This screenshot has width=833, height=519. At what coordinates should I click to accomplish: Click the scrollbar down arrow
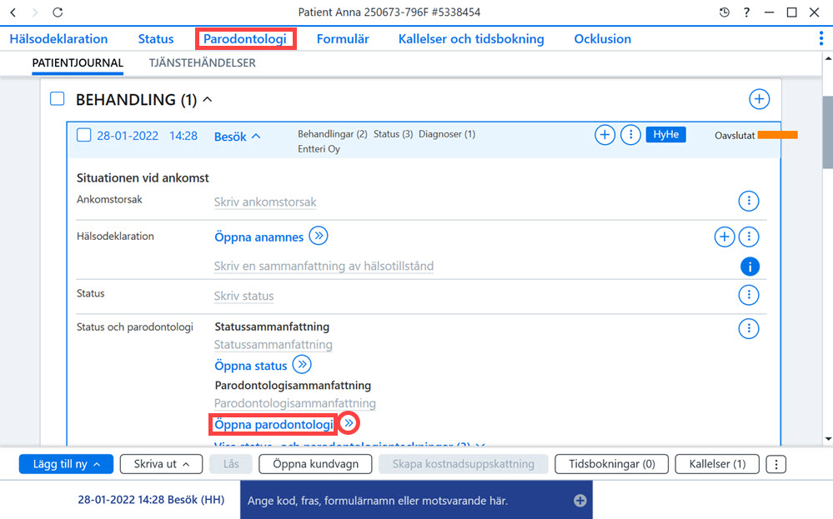[828, 439]
